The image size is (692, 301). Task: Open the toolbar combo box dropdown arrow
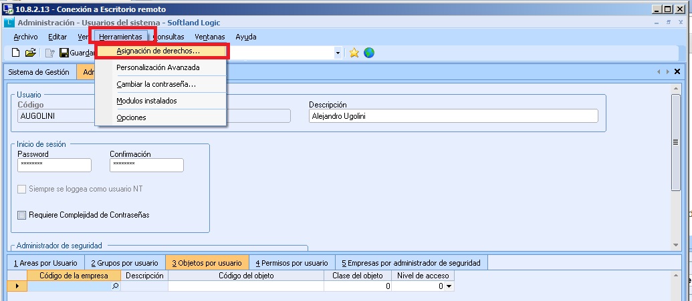[x=338, y=53]
